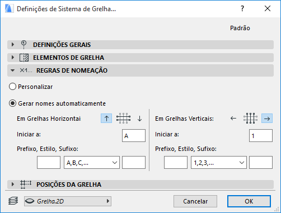Click the Posições da Grelha icon
The width and height of the screenshot is (281, 213).
point(26,184)
